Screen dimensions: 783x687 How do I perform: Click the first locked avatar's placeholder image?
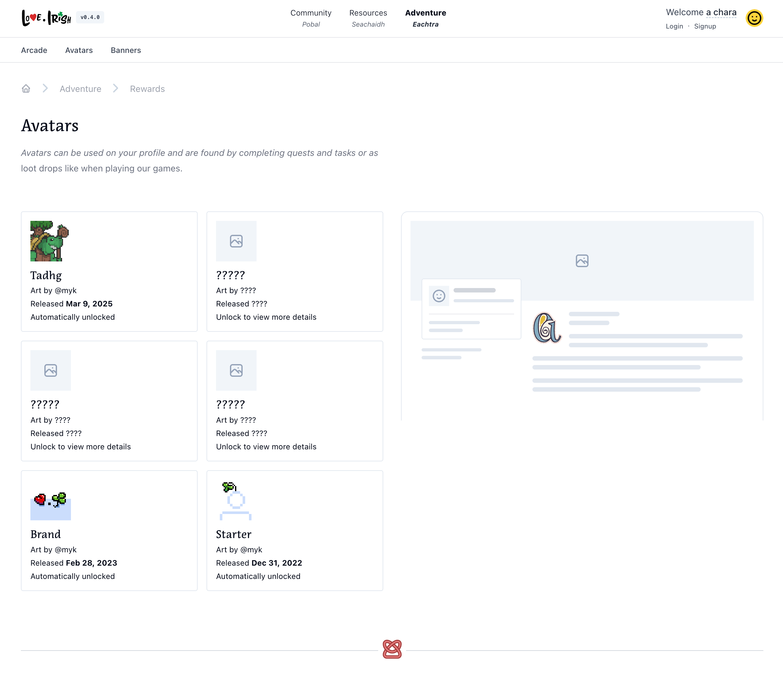236,241
